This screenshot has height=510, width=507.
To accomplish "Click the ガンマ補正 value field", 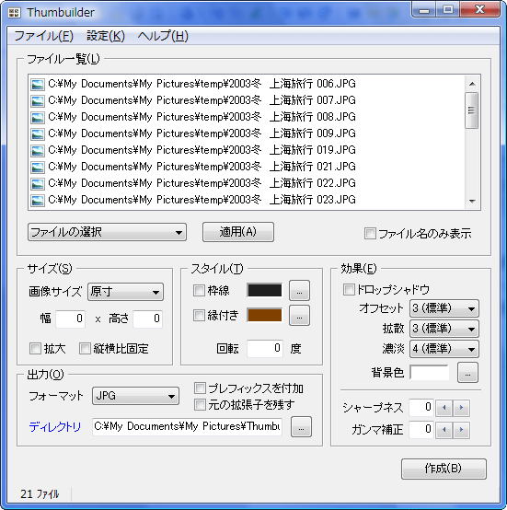I will 421,430.
